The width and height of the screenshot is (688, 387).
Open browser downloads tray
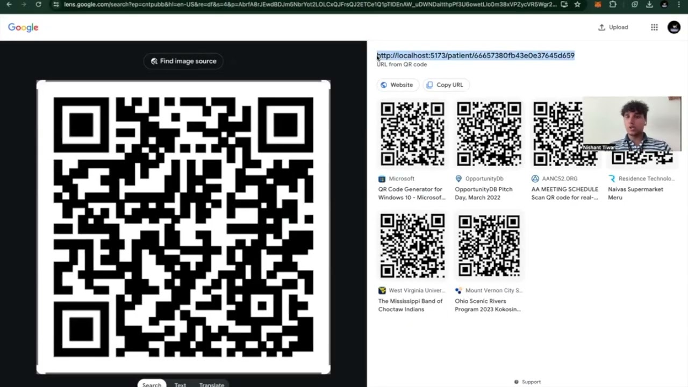coord(649,4)
